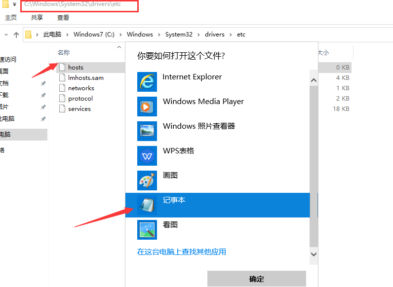Click the 4 KB size of lmhosts.sam
393x287 pixels.
(x=343, y=77)
